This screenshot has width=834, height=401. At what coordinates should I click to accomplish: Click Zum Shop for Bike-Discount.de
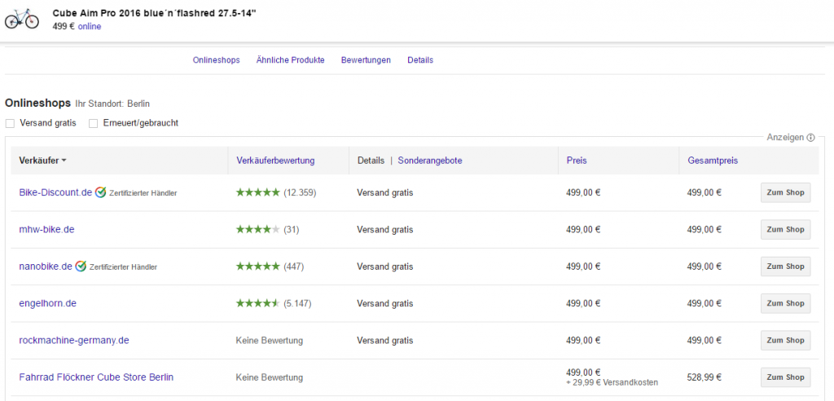[x=786, y=193]
